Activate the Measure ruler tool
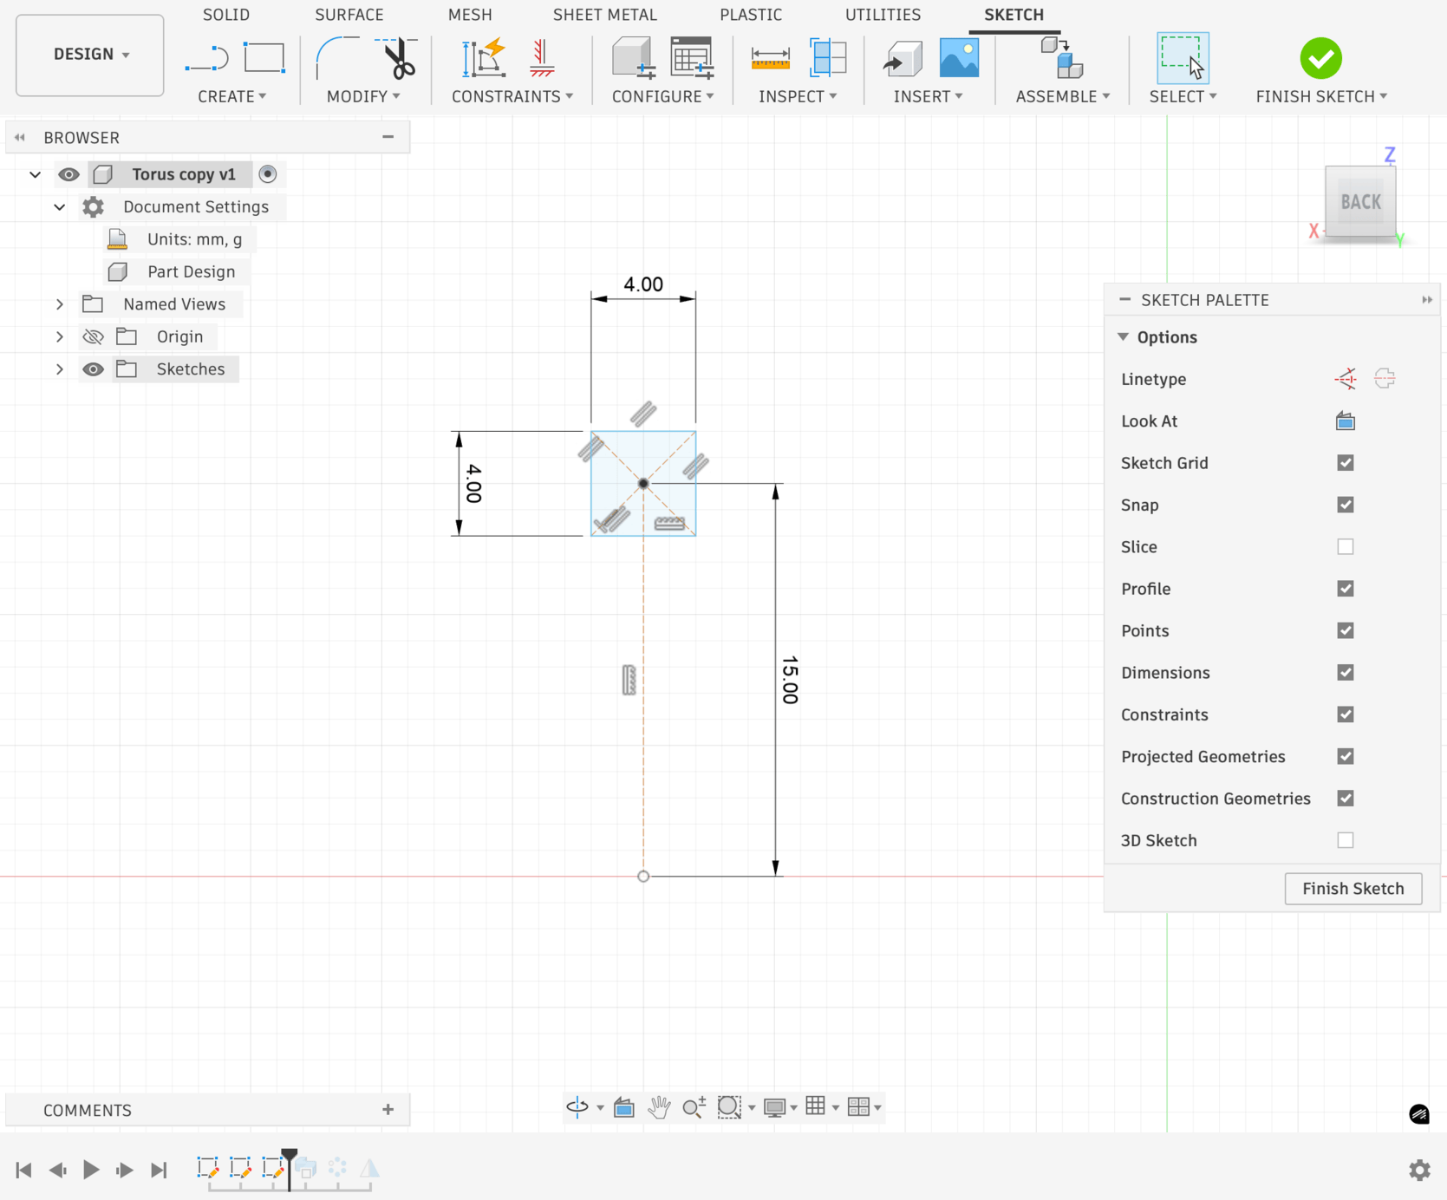Viewport: 1447px width, 1200px height. [x=770, y=59]
